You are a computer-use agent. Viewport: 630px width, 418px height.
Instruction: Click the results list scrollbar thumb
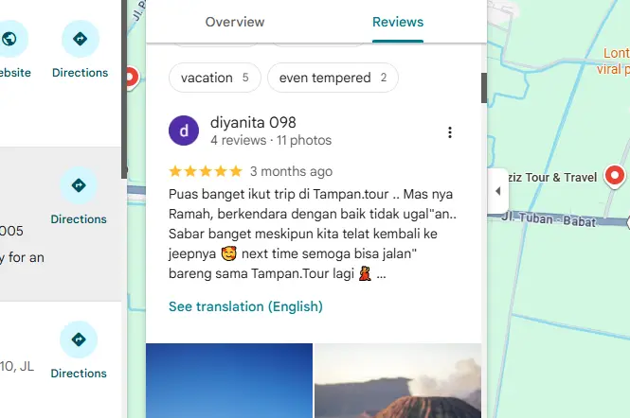point(124,89)
